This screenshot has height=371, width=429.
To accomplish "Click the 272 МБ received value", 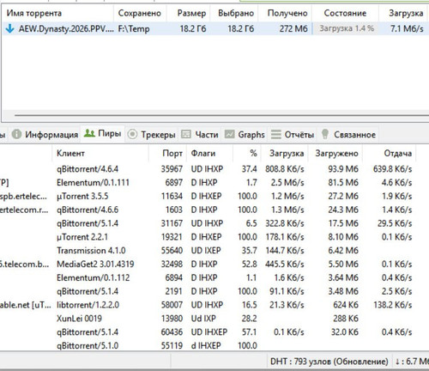I will click(293, 28).
